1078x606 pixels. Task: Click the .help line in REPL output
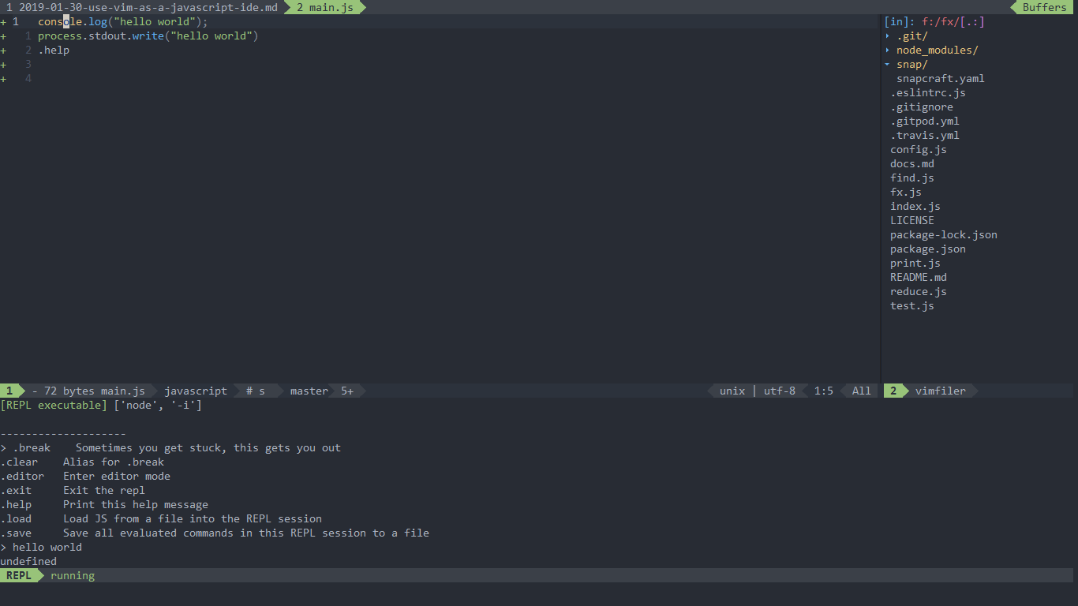click(x=104, y=504)
